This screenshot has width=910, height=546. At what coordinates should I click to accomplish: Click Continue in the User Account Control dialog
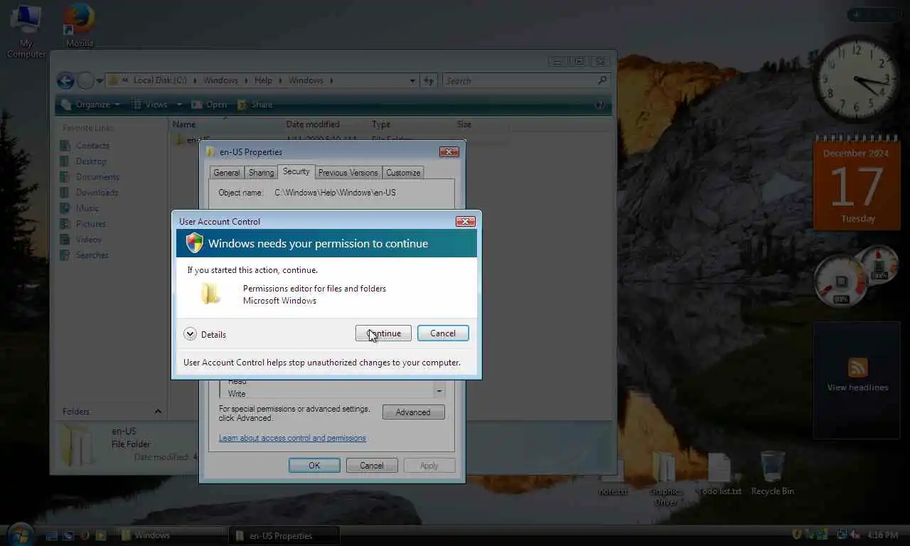pos(383,333)
